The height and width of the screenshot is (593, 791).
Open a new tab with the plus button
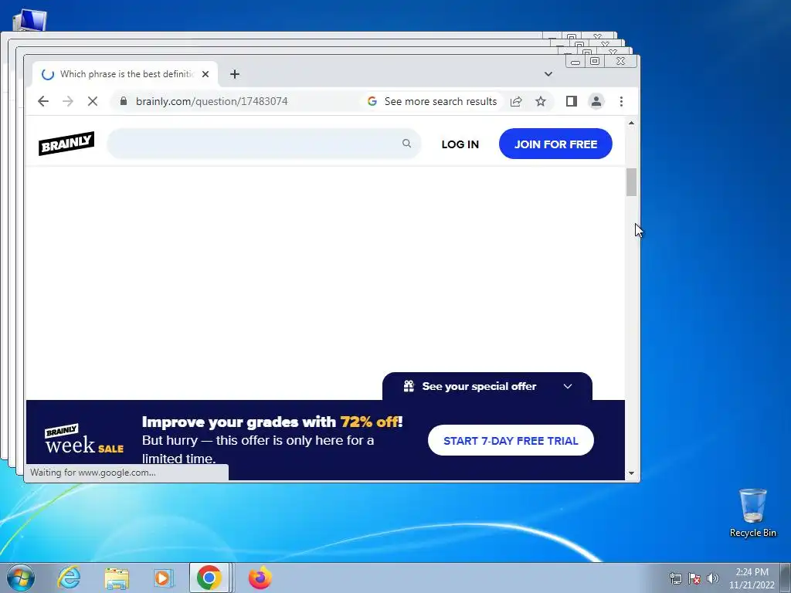pyautogui.click(x=235, y=74)
